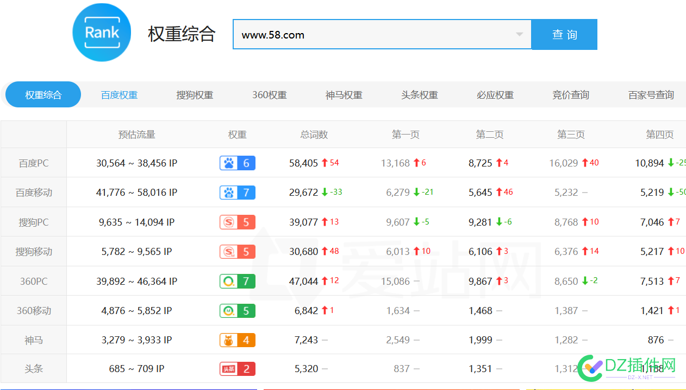
Task: Click the 预估流量 column header
Action: click(137, 135)
